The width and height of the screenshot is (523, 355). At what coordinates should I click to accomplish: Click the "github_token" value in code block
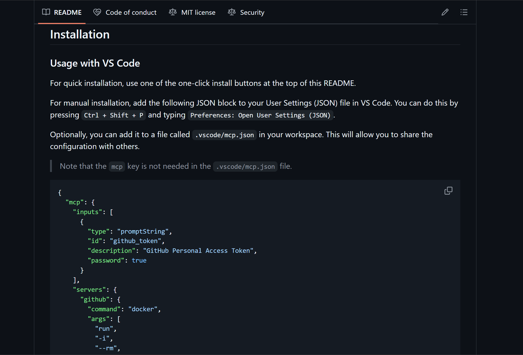point(135,241)
